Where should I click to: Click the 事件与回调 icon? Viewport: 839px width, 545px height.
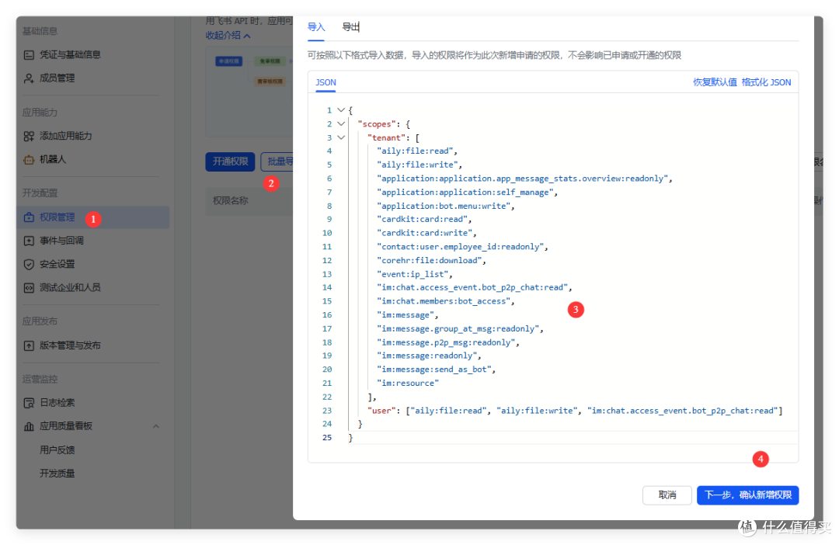[x=29, y=241]
